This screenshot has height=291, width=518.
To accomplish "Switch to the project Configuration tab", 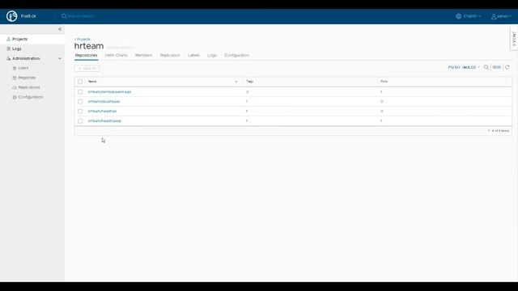I will pyautogui.click(x=237, y=56).
